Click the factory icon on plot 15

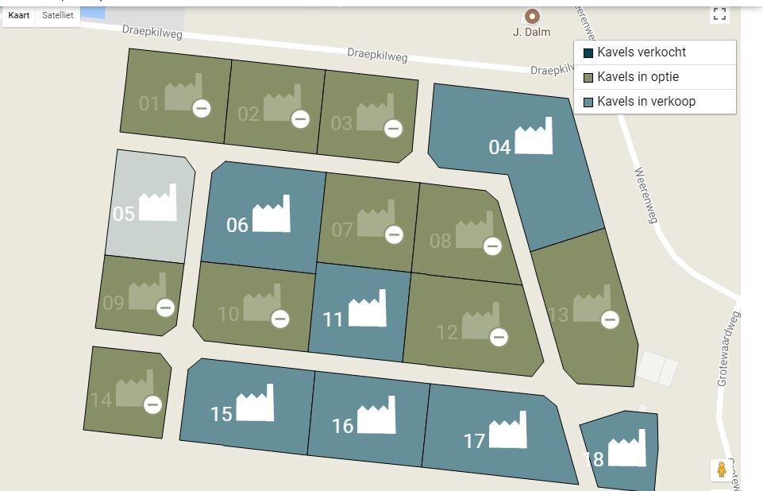pos(255,402)
